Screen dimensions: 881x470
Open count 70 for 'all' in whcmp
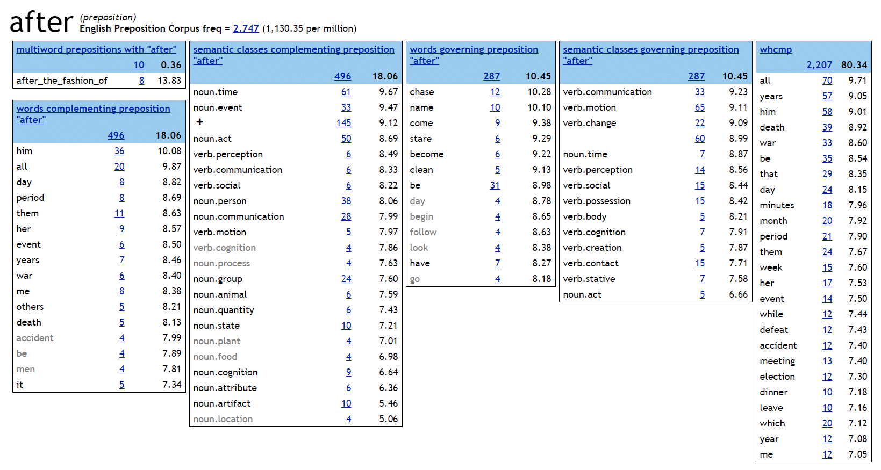pyautogui.click(x=827, y=81)
